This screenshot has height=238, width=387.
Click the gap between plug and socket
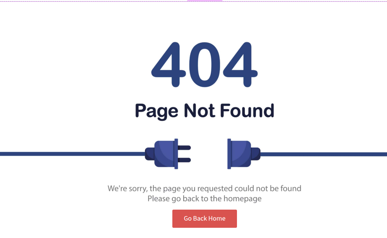pyautogui.click(x=209, y=154)
